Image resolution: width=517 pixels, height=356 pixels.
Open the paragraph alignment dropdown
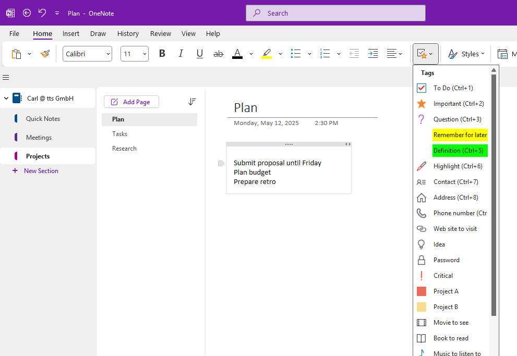click(x=394, y=53)
